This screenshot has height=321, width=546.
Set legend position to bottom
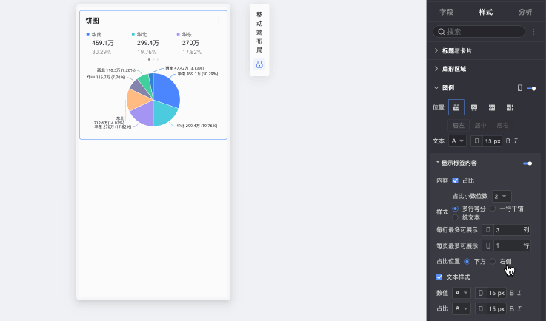474,107
